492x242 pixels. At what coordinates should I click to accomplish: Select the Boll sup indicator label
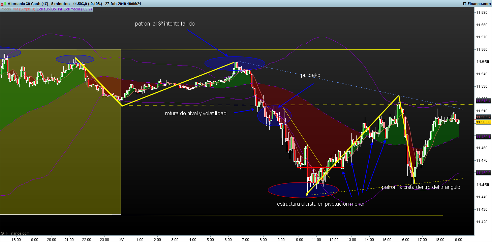[x=43, y=9]
